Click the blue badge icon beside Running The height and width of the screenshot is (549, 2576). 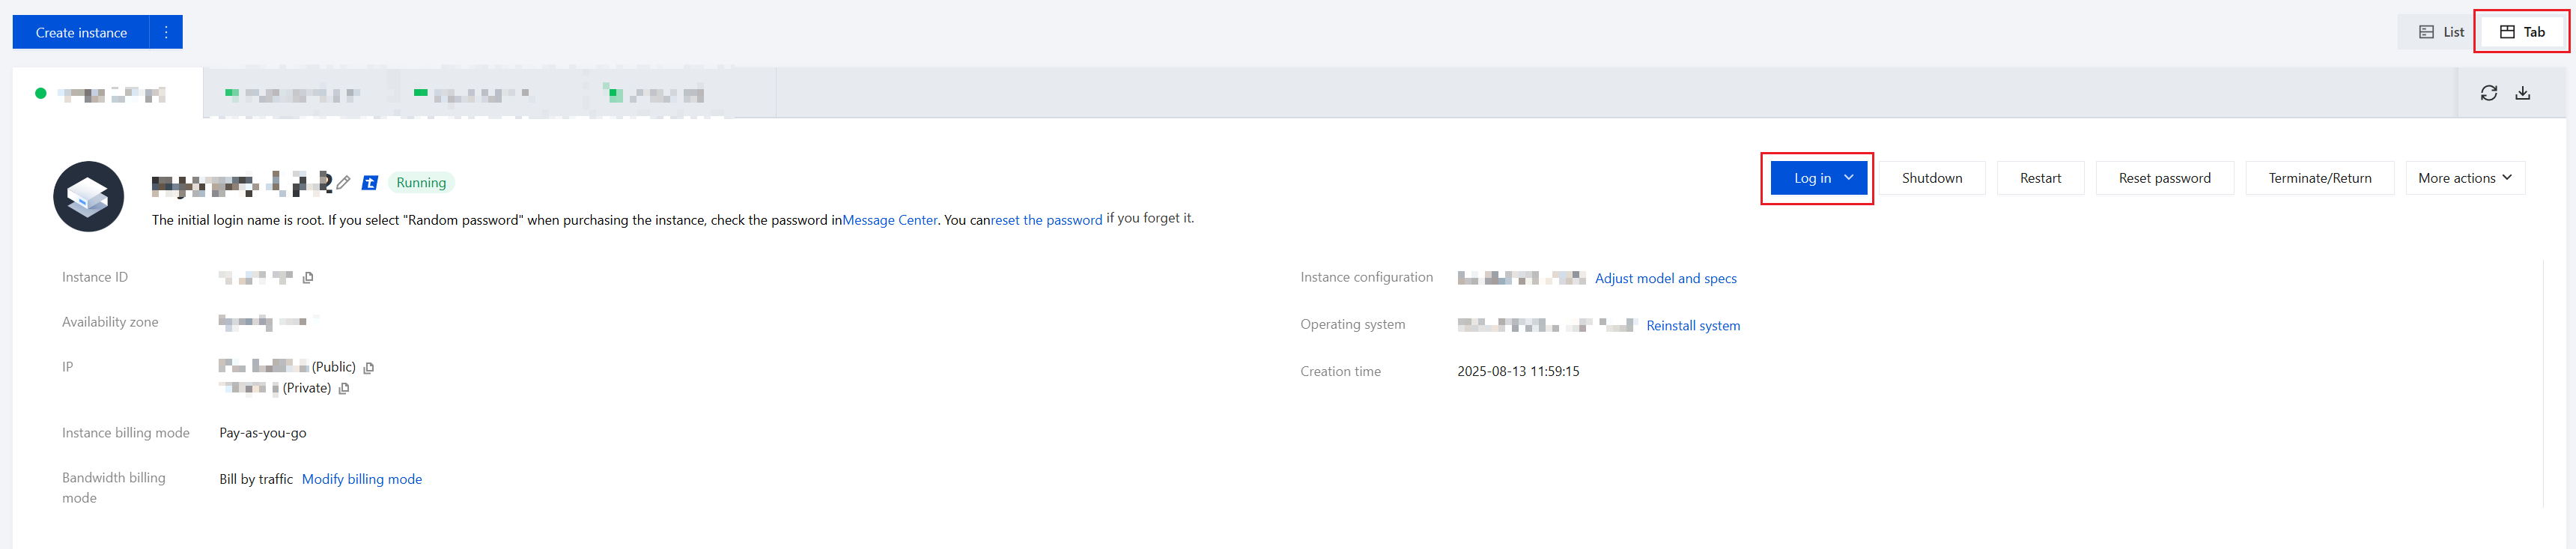click(x=370, y=183)
